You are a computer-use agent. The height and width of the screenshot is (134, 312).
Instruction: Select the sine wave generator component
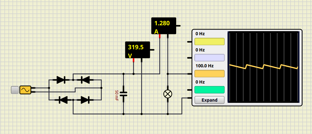pos(25,90)
